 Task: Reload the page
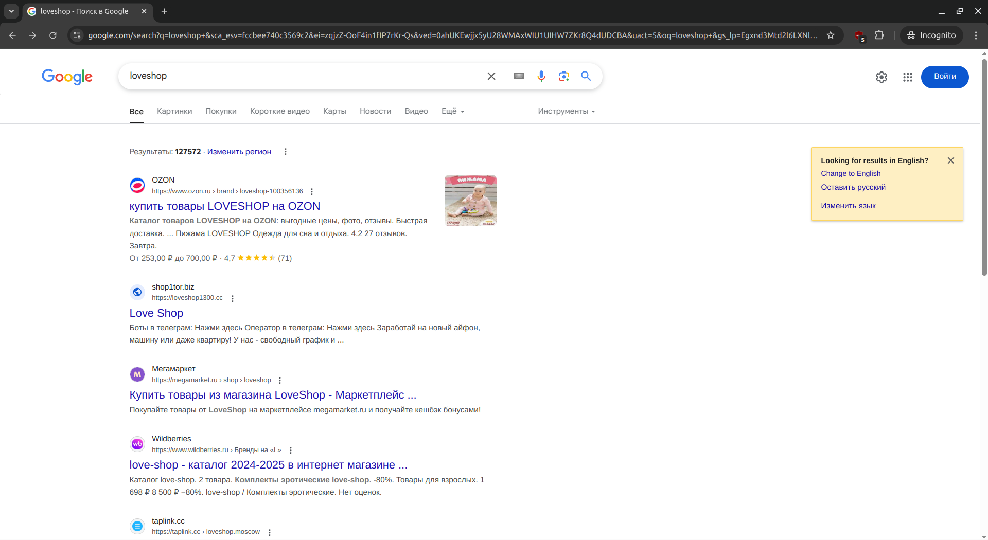[x=53, y=35]
